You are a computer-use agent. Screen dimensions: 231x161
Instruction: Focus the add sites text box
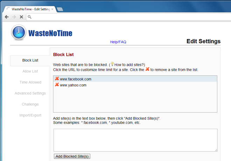135,140
